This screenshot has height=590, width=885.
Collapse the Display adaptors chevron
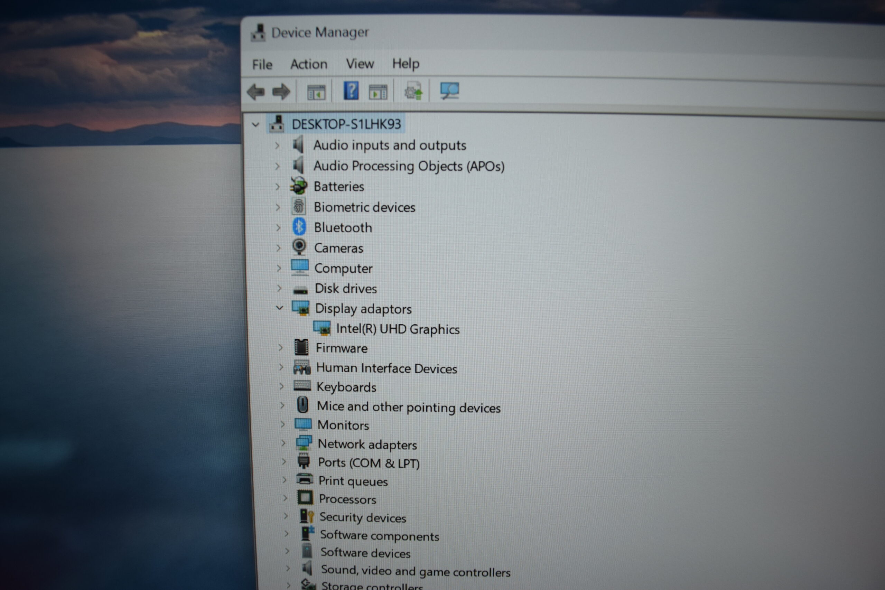[x=280, y=308]
